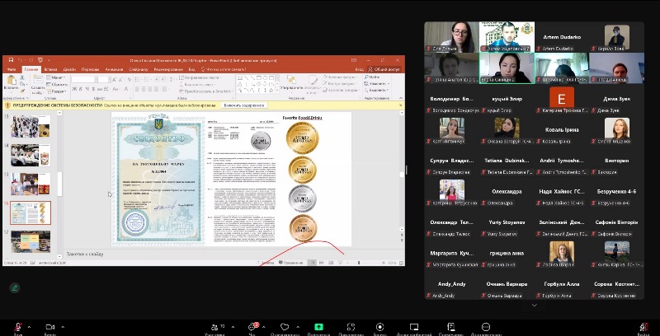Open the Zoom chat panel

tap(253, 326)
